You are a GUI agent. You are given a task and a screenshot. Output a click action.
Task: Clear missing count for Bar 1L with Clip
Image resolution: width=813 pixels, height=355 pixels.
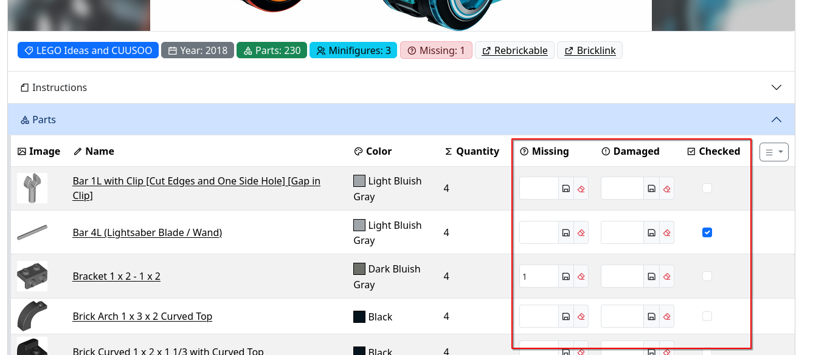(581, 189)
